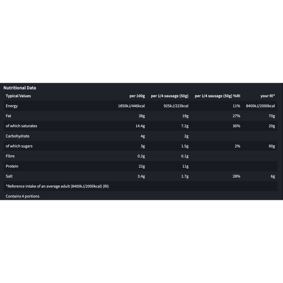283x283 pixels.
Task: Select the Carbohydrate row label
Action: click(x=17, y=136)
